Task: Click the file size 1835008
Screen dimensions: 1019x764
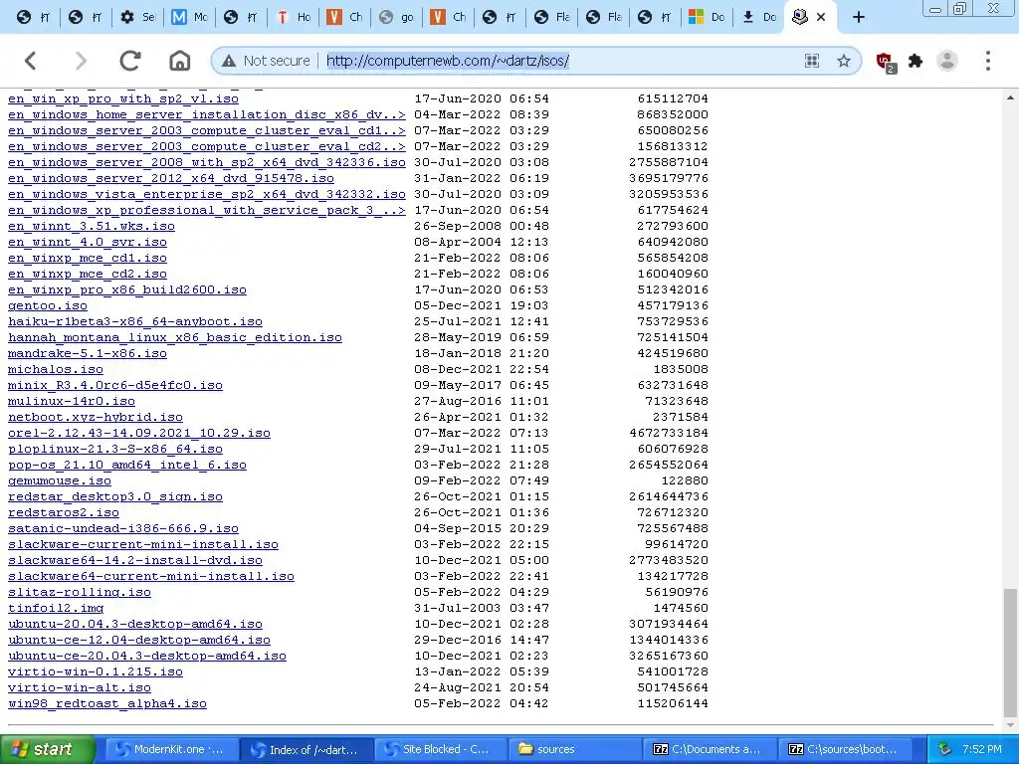Action: tap(681, 369)
